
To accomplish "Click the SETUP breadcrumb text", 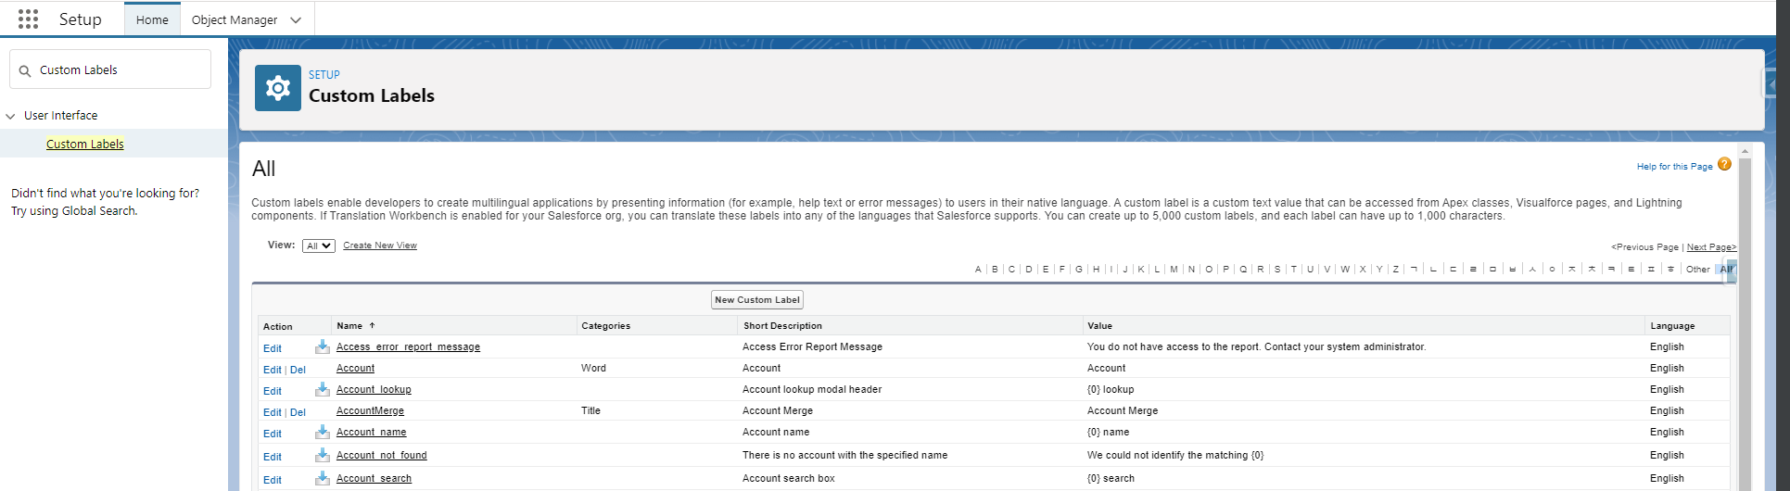I will [x=324, y=75].
